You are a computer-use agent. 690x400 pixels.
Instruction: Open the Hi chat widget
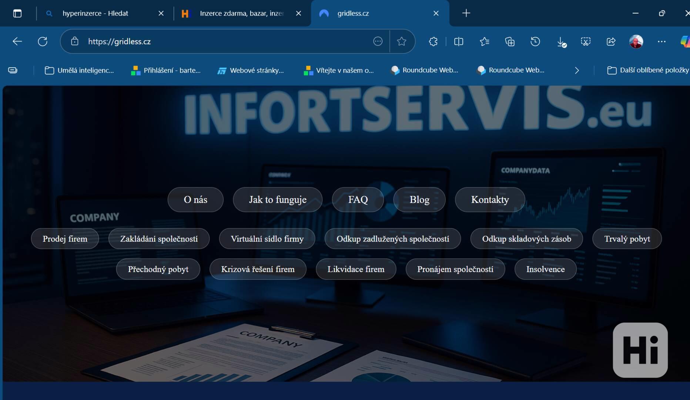[640, 350]
